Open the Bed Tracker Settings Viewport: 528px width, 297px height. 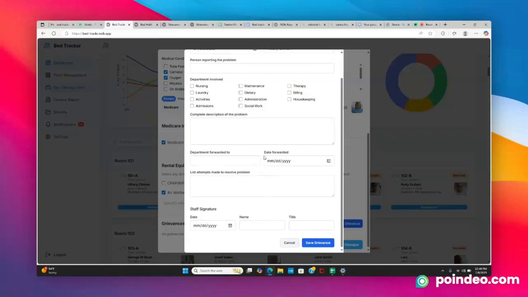(61, 137)
